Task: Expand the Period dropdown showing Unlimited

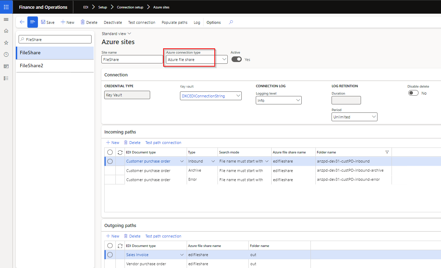Action: point(374,117)
